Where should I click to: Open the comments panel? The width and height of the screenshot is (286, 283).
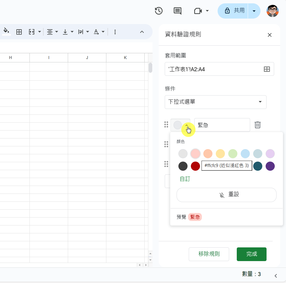click(x=177, y=11)
